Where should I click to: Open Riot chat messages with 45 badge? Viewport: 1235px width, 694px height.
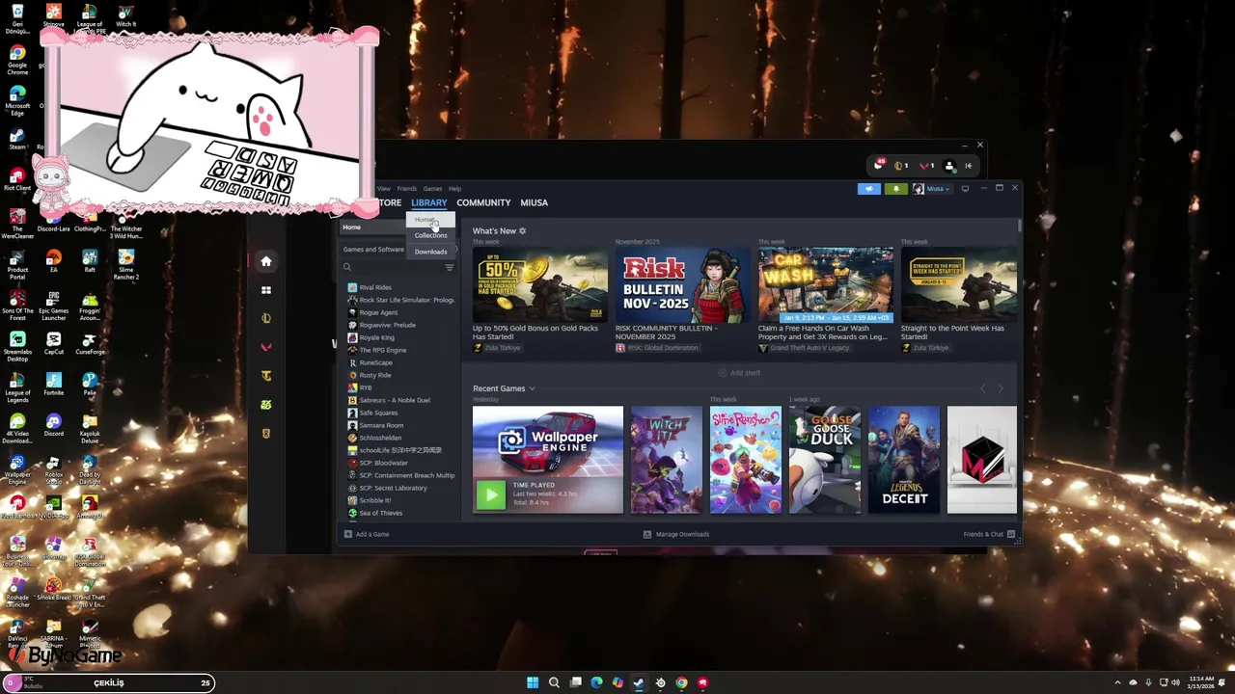pyautogui.click(x=878, y=165)
